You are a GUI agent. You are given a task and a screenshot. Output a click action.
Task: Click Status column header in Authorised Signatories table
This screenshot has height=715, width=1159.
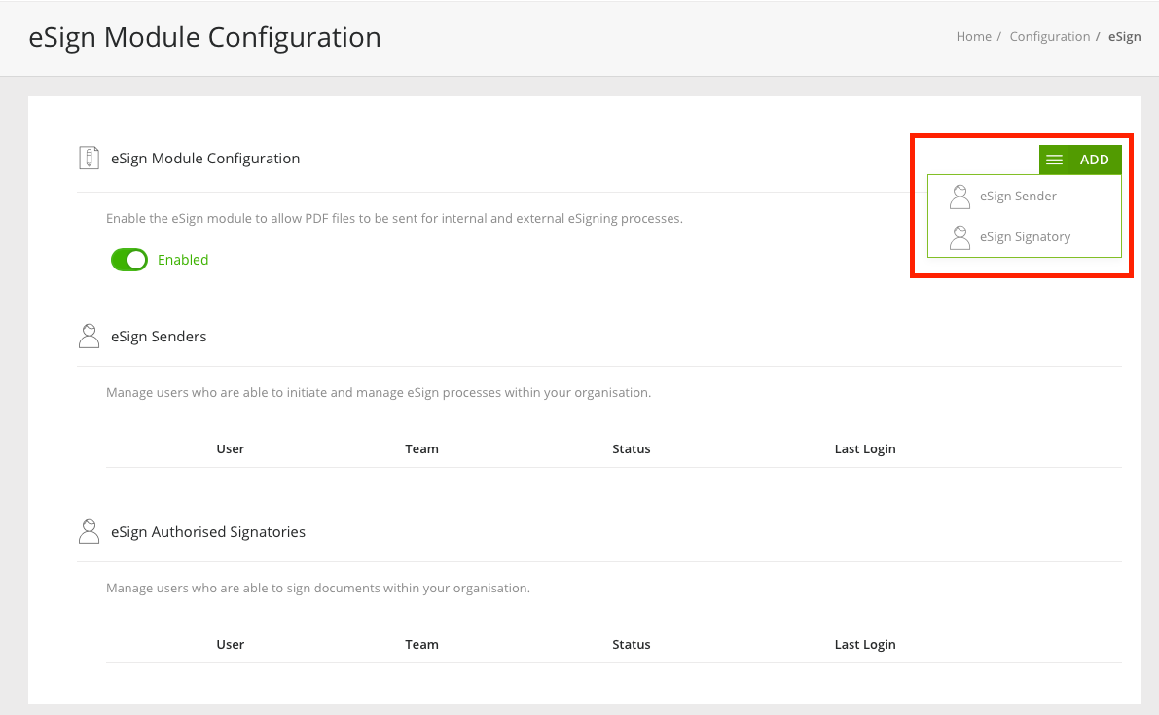(x=632, y=645)
